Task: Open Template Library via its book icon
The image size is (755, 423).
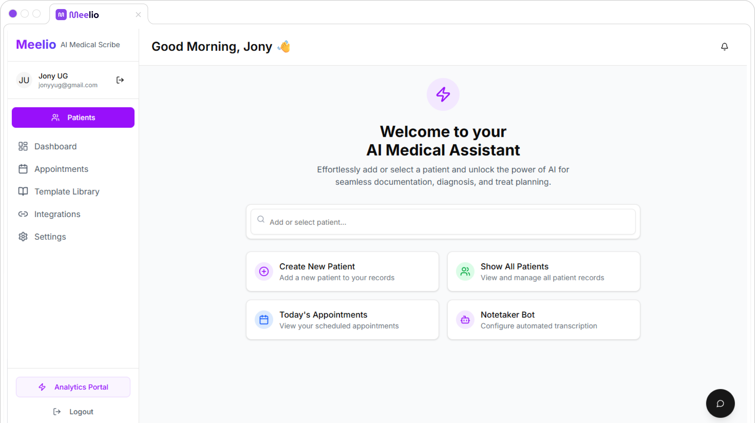Action: tap(23, 191)
